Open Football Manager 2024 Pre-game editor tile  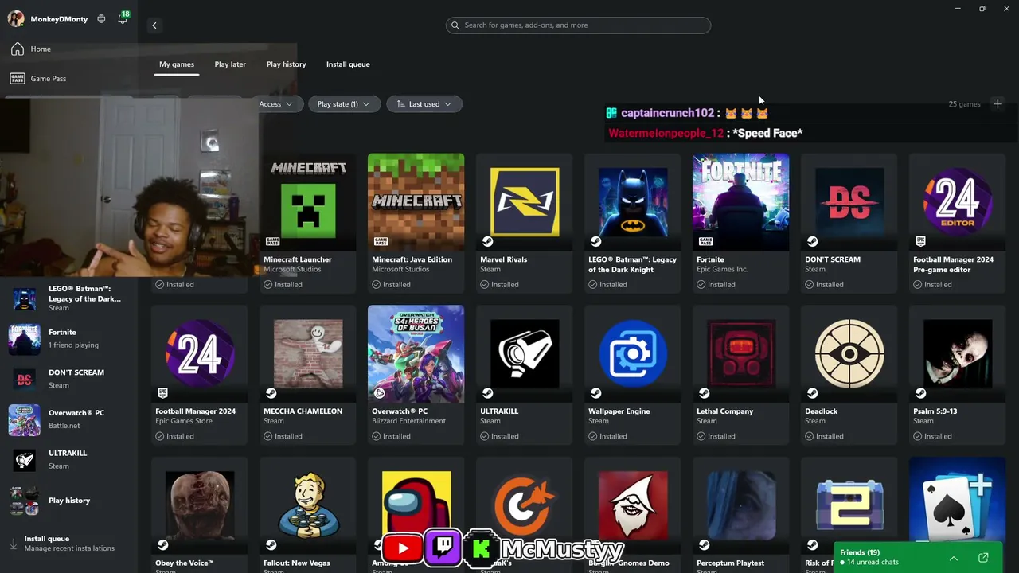958,223
